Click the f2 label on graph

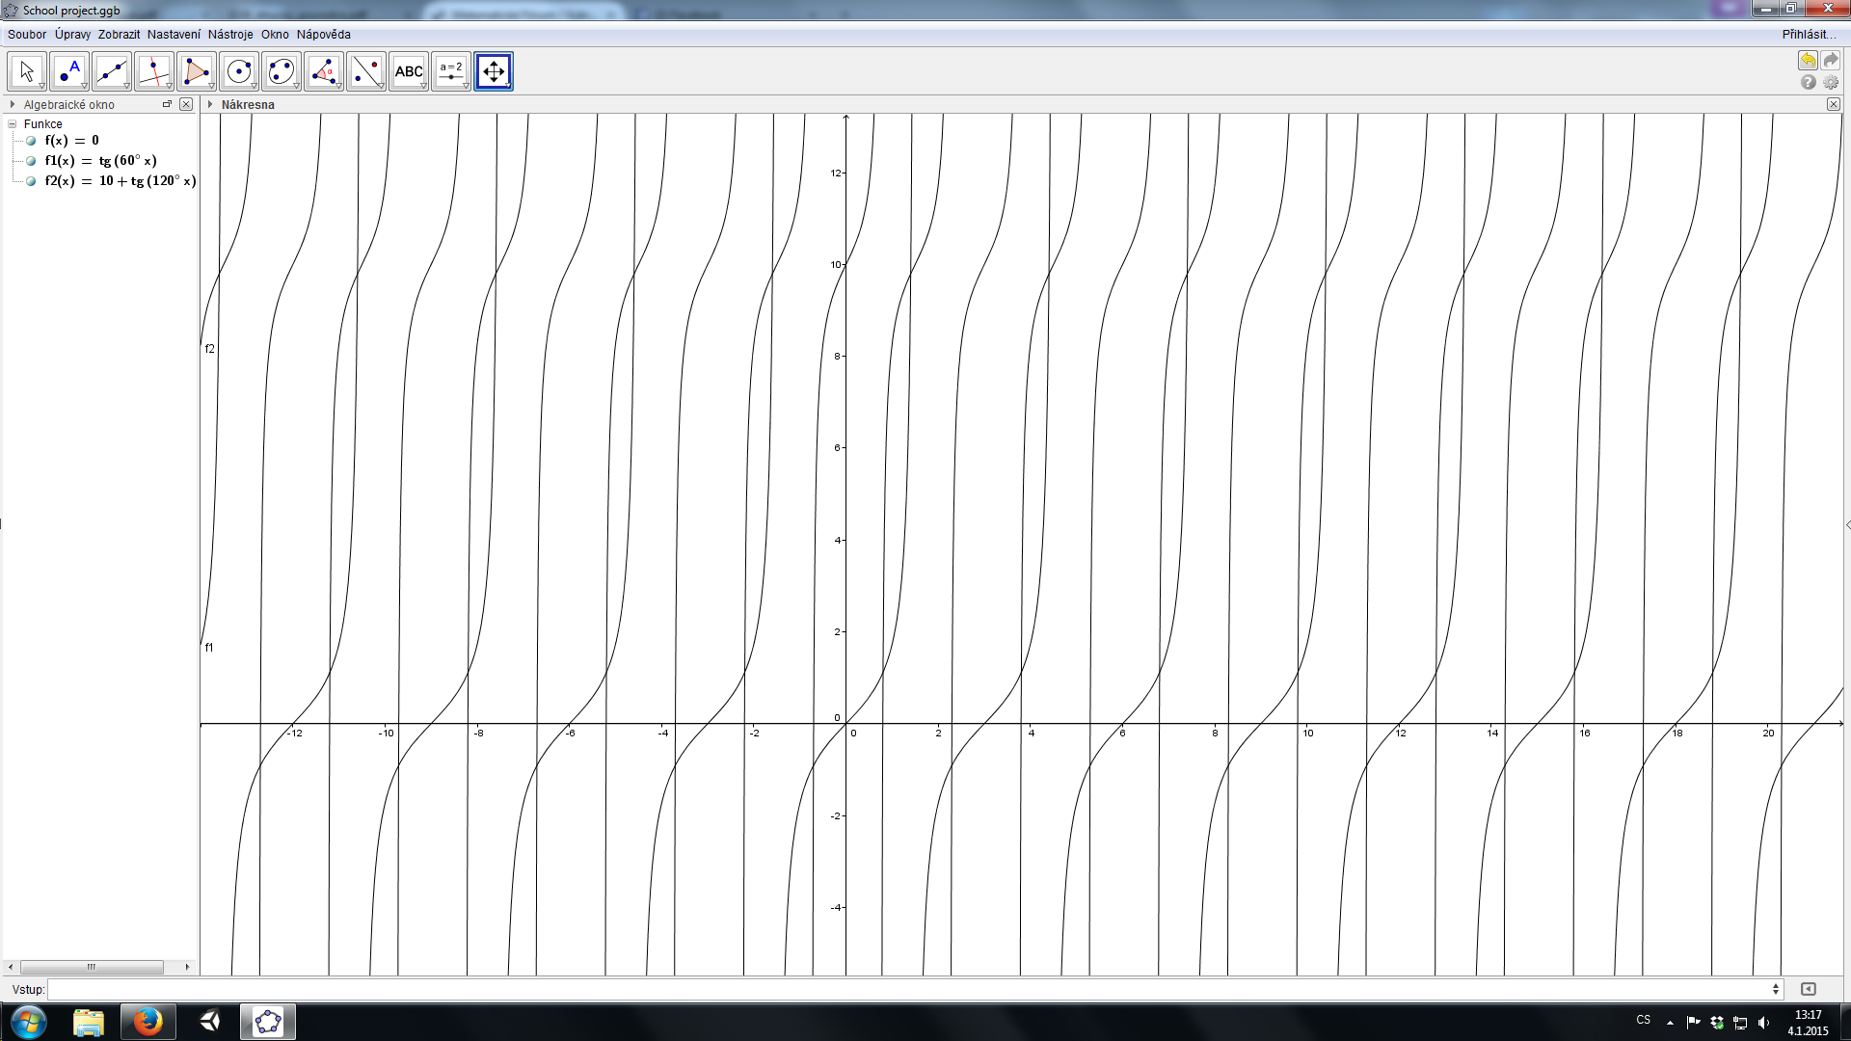pyautogui.click(x=210, y=349)
